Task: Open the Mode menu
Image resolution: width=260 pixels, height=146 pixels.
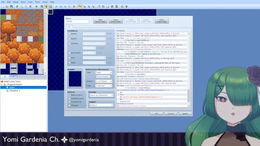Action: [15, 2]
